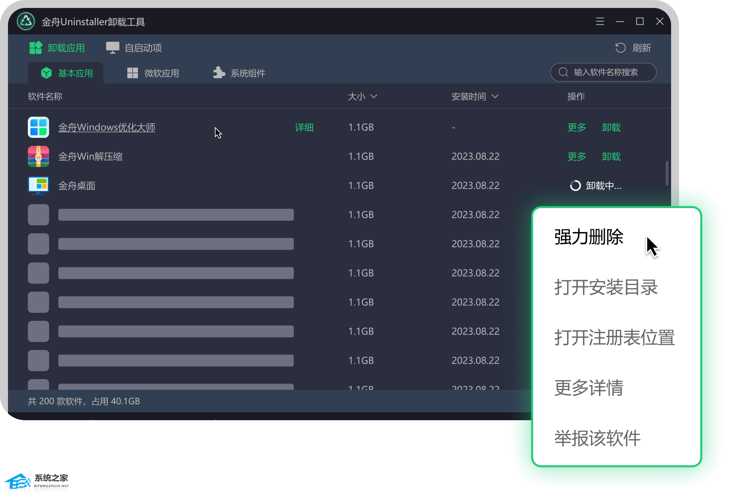Click the 金舟Win解压缩 row name
The height and width of the screenshot is (494, 729).
90,156
